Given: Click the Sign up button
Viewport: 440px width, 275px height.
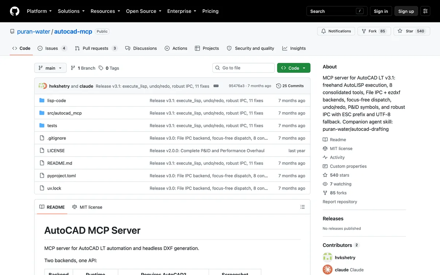Looking at the screenshot, I should 406,11.
